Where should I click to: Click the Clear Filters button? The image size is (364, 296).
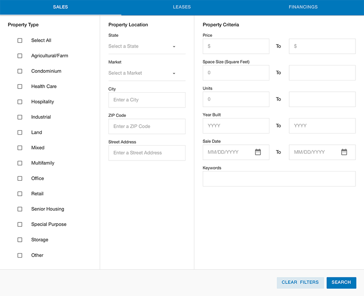300,282
